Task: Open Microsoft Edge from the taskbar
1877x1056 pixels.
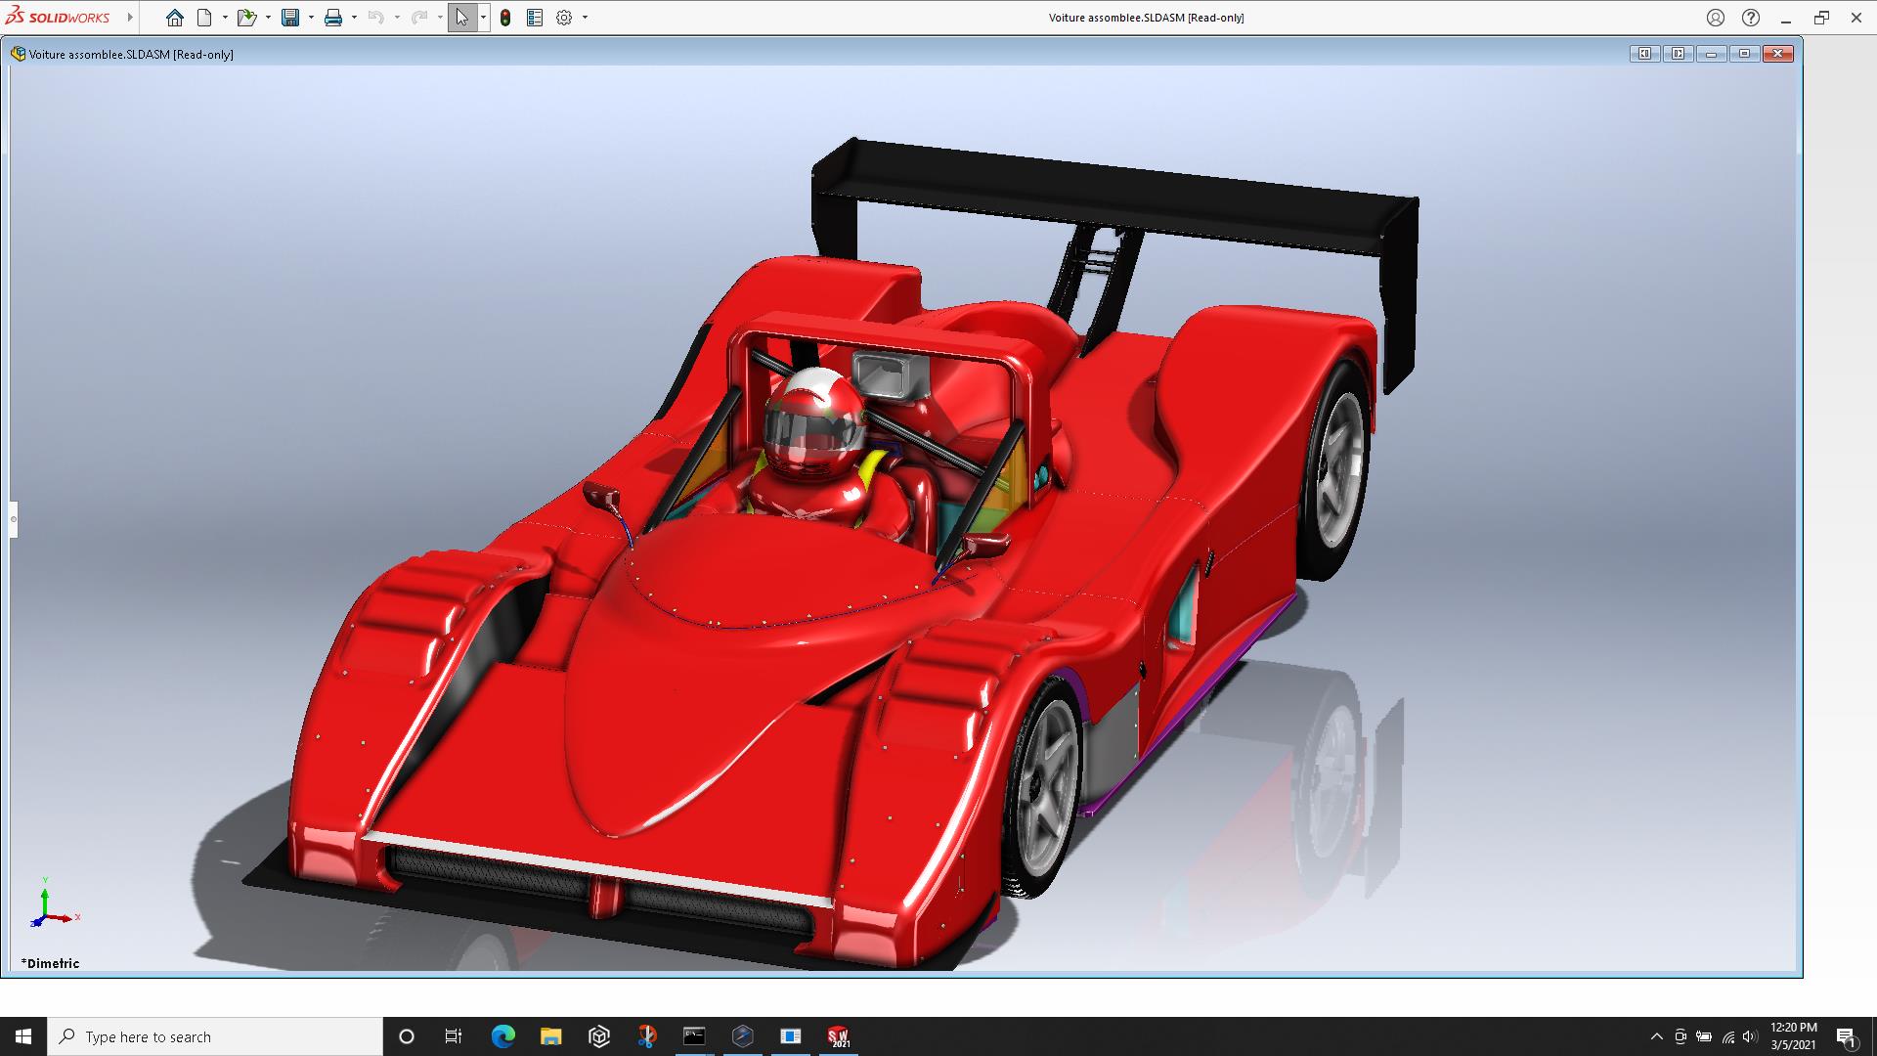Action: coord(502,1036)
